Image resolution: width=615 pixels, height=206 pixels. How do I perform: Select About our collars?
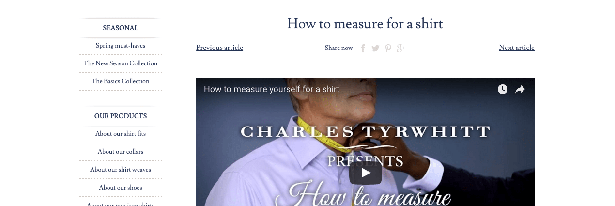coord(121,152)
